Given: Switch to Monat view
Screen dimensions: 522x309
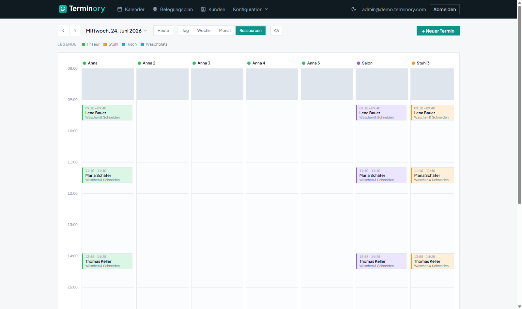Looking at the screenshot, I should point(225,31).
